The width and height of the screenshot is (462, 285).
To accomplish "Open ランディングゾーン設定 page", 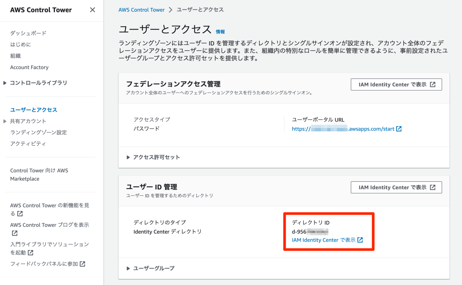I will [x=38, y=132].
